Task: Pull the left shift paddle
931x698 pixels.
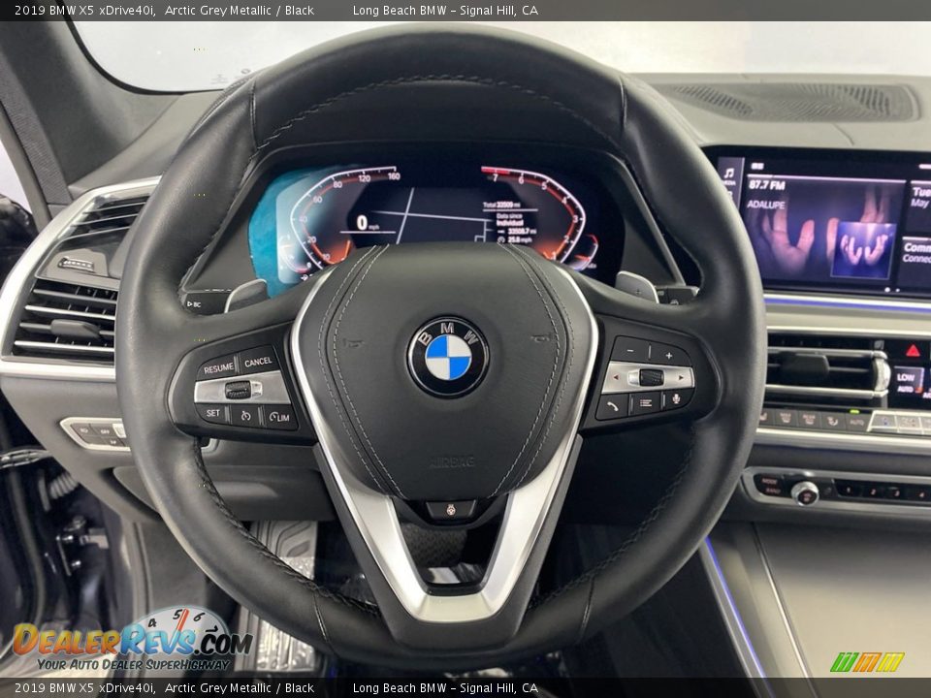Action: pyautogui.click(x=245, y=294)
